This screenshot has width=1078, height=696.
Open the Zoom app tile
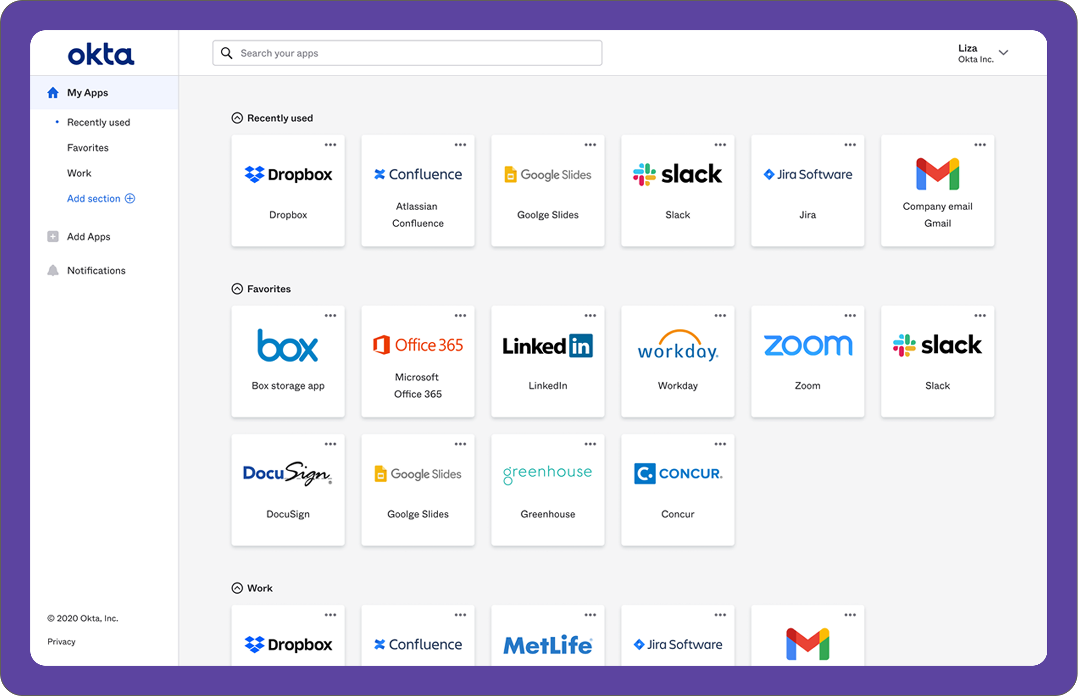click(x=807, y=361)
